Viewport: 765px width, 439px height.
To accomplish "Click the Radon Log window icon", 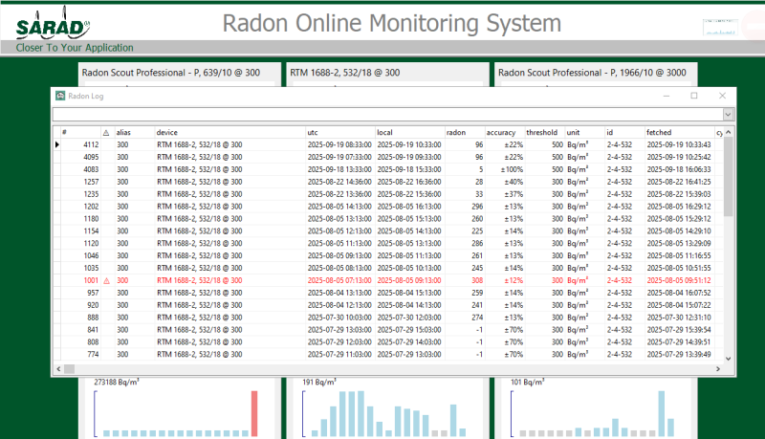I will (60, 96).
